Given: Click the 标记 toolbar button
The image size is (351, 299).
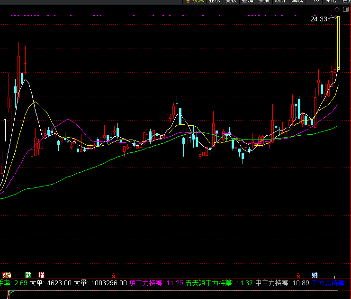Looking at the screenshot, I should (330, 1).
